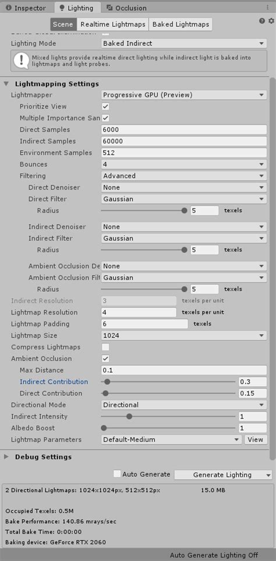The height and width of the screenshot is (561, 276).
Task: Open the Generate Lighting dropdown arrow
Action: pyautogui.click(x=268, y=475)
